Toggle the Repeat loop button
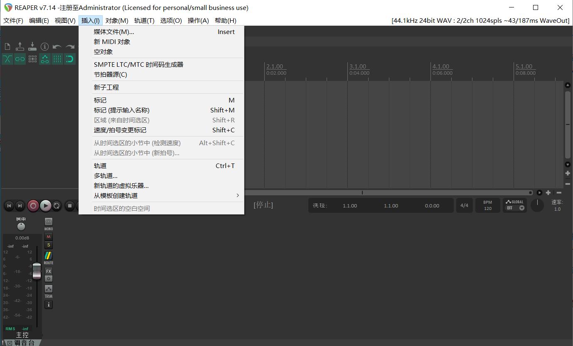The width and height of the screenshot is (573, 346). click(57, 205)
